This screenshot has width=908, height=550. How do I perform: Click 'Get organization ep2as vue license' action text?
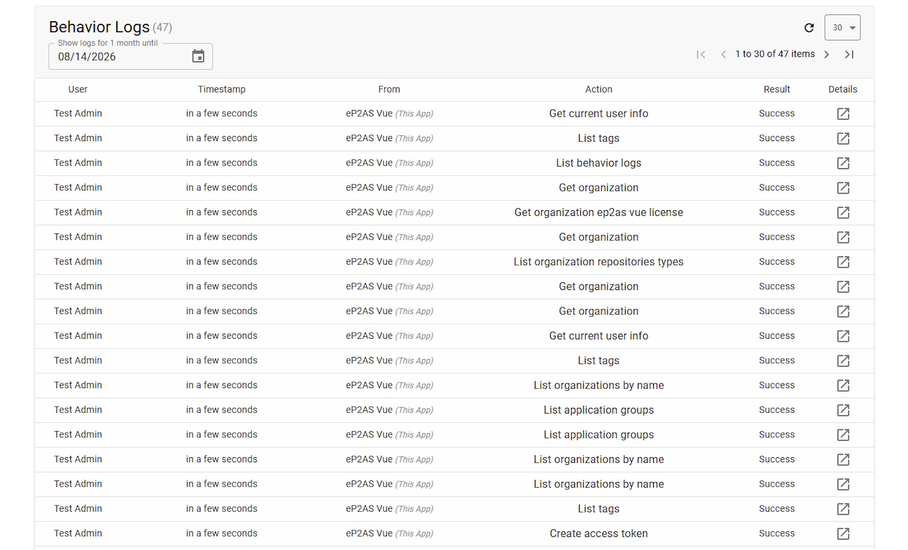pyautogui.click(x=598, y=212)
